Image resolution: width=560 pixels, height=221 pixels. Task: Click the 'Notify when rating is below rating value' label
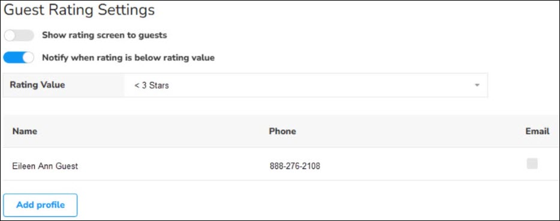click(128, 57)
